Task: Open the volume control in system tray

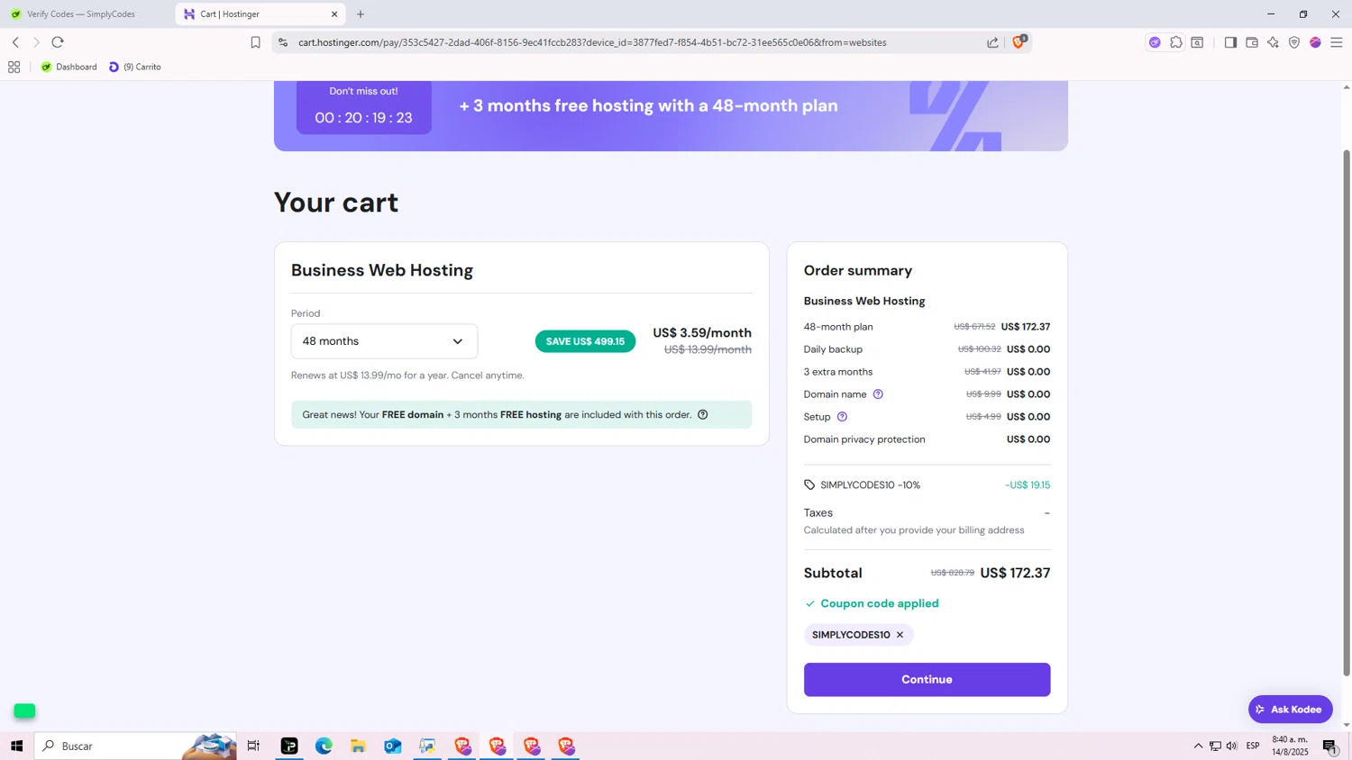Action: (1232, 746)
